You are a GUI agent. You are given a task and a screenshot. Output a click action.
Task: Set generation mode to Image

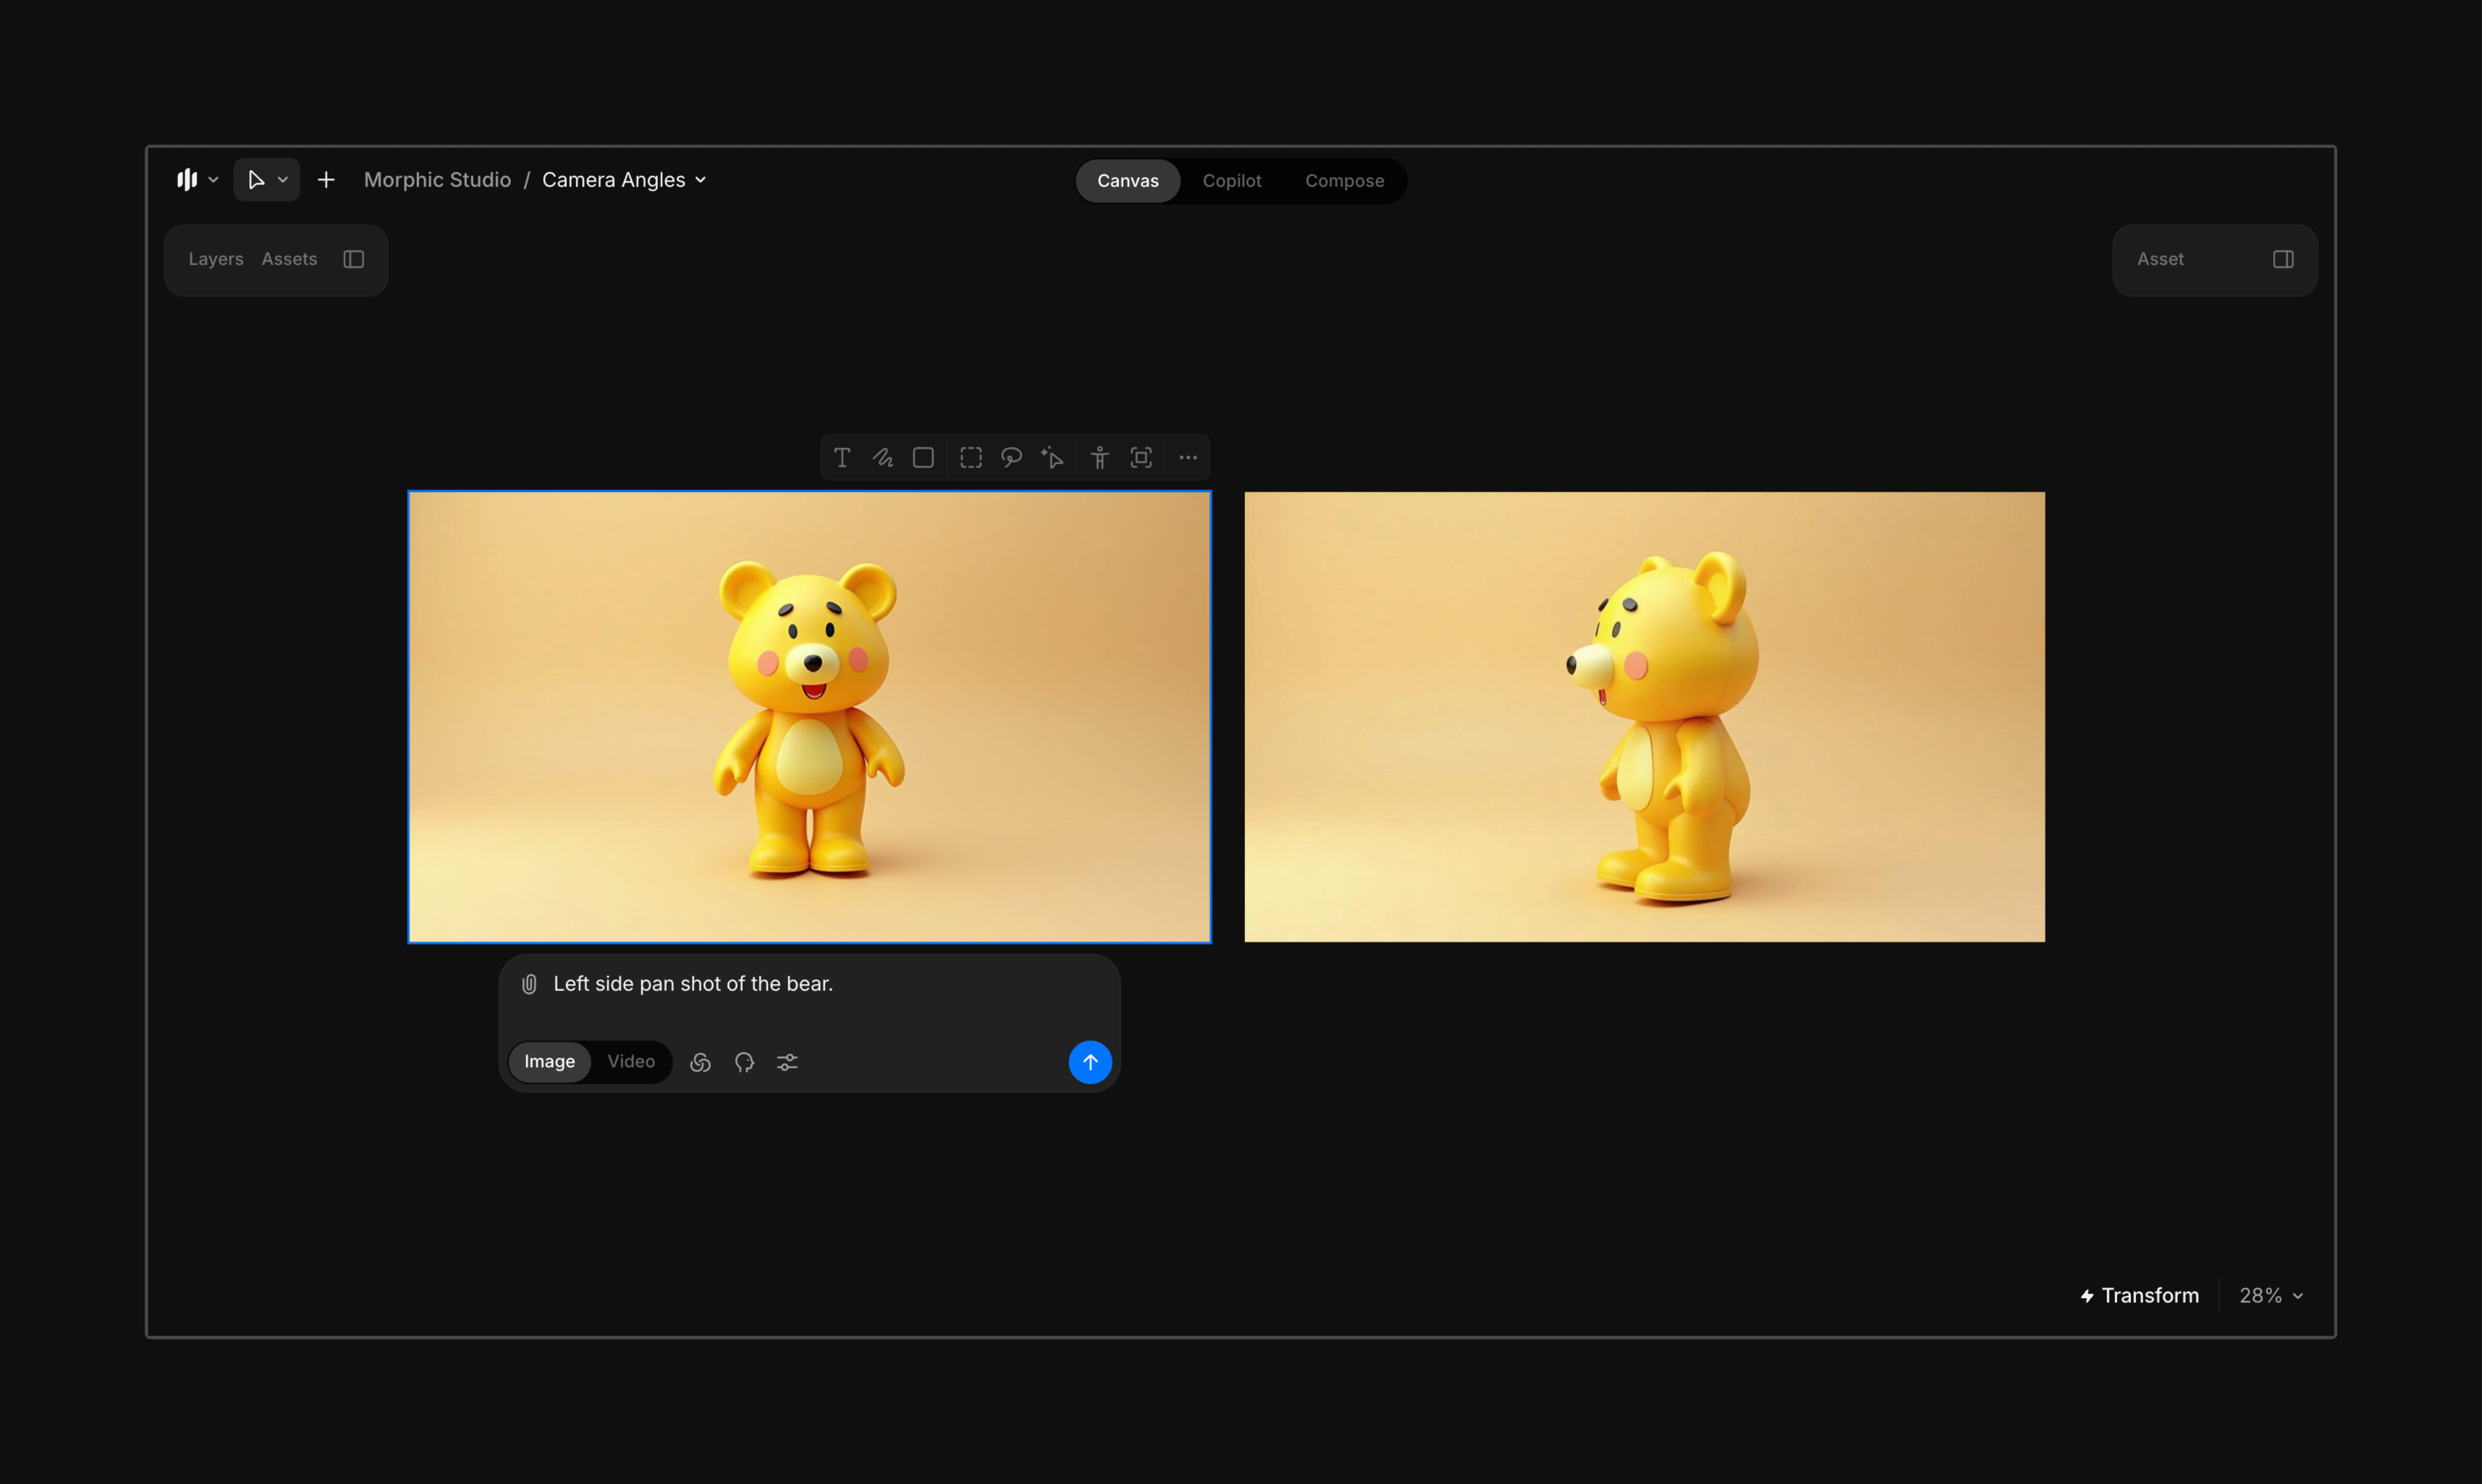pyautogui.click(x=549, y=1061)
